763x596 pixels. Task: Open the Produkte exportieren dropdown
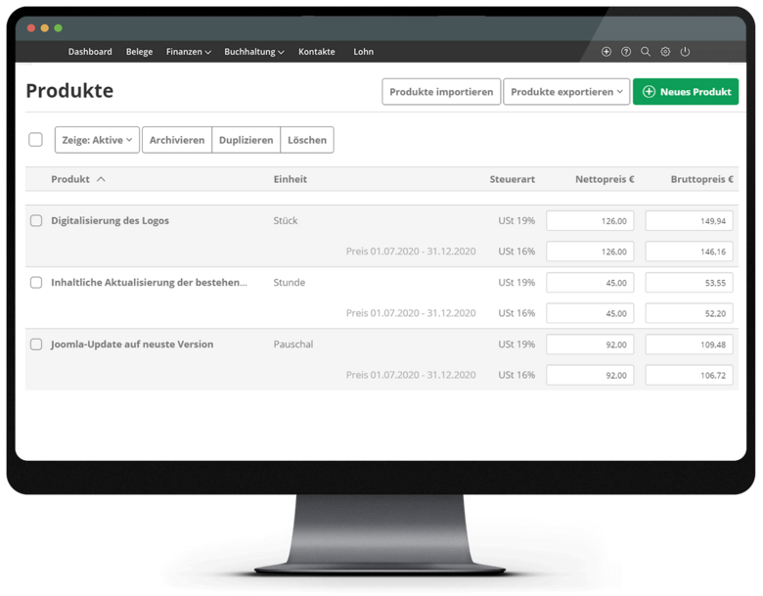pos(566,92)
